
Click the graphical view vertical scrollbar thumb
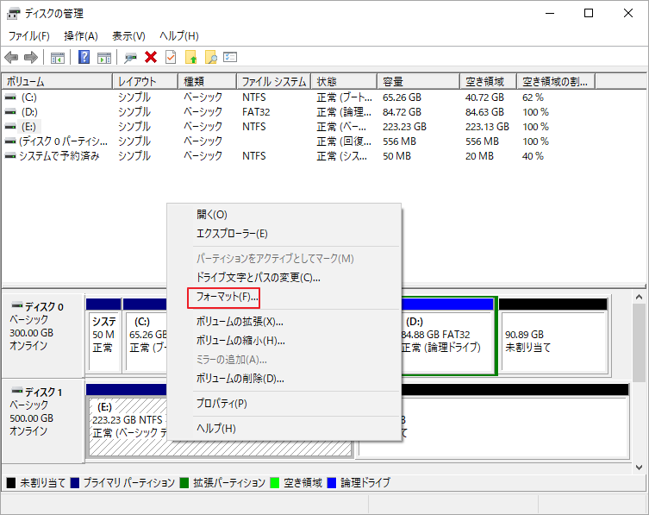point(639,343)
